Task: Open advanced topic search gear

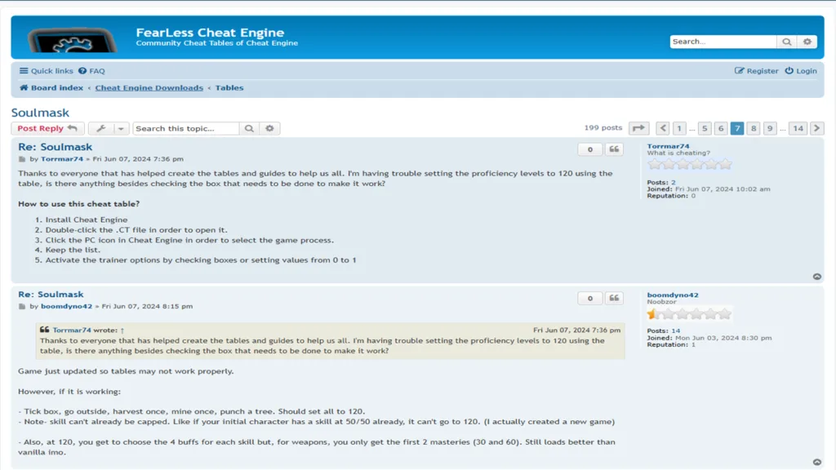Action: [x=269, y=128]
